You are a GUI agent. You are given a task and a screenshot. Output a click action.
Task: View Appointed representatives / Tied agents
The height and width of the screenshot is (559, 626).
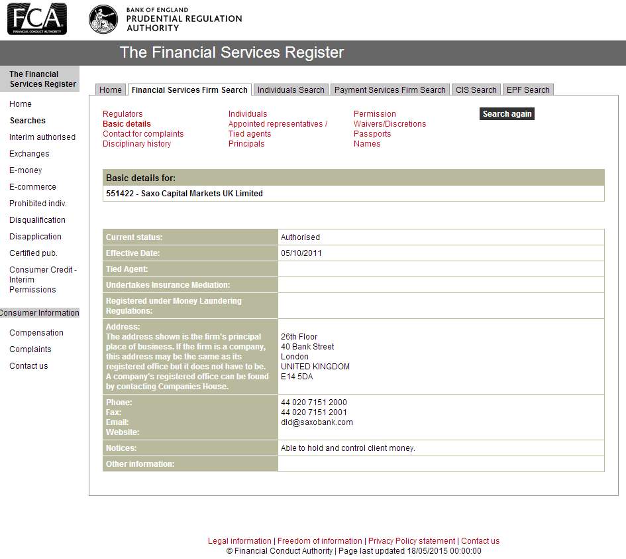[278, 129]
